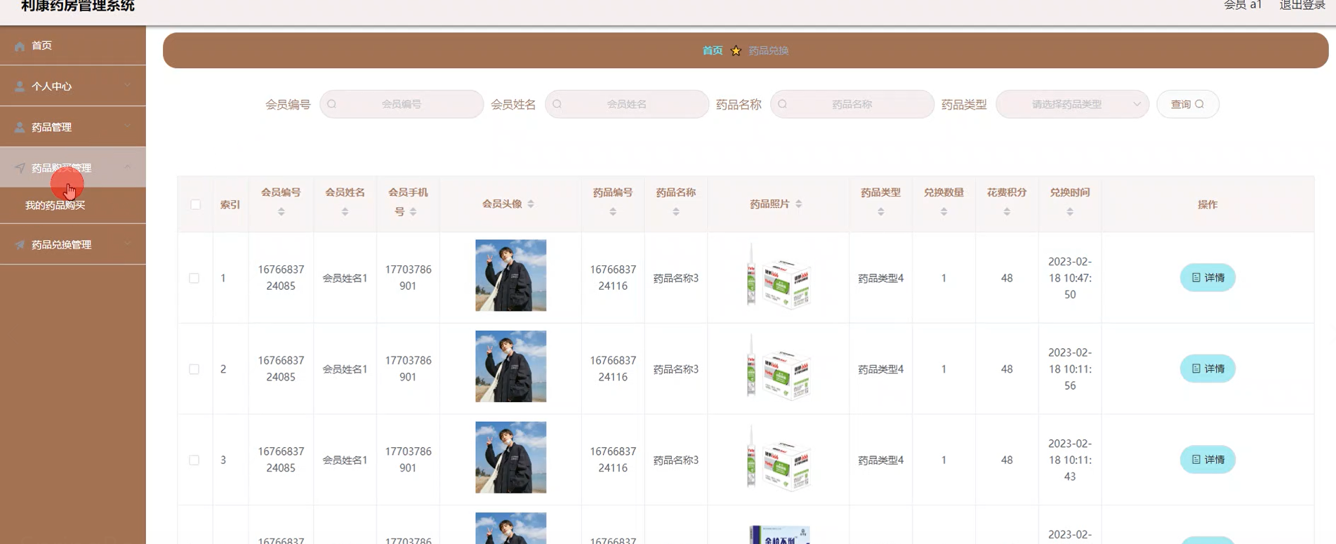Sort by the 会员编号 column

point(281,211)
